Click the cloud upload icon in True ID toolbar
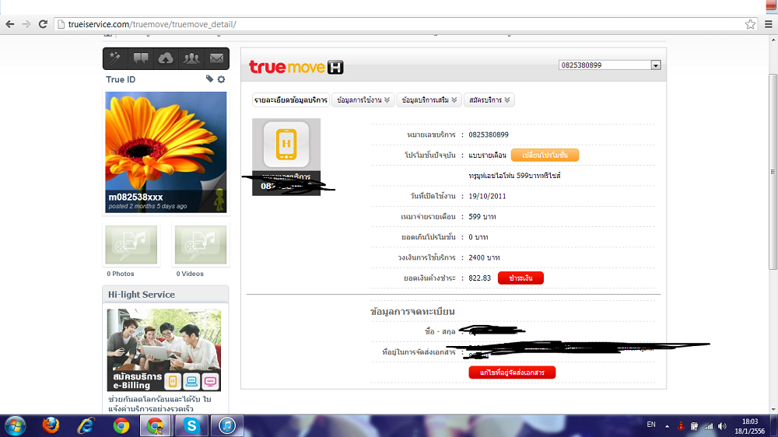This screenshot has width=778, height=437. tap(166, 58)
